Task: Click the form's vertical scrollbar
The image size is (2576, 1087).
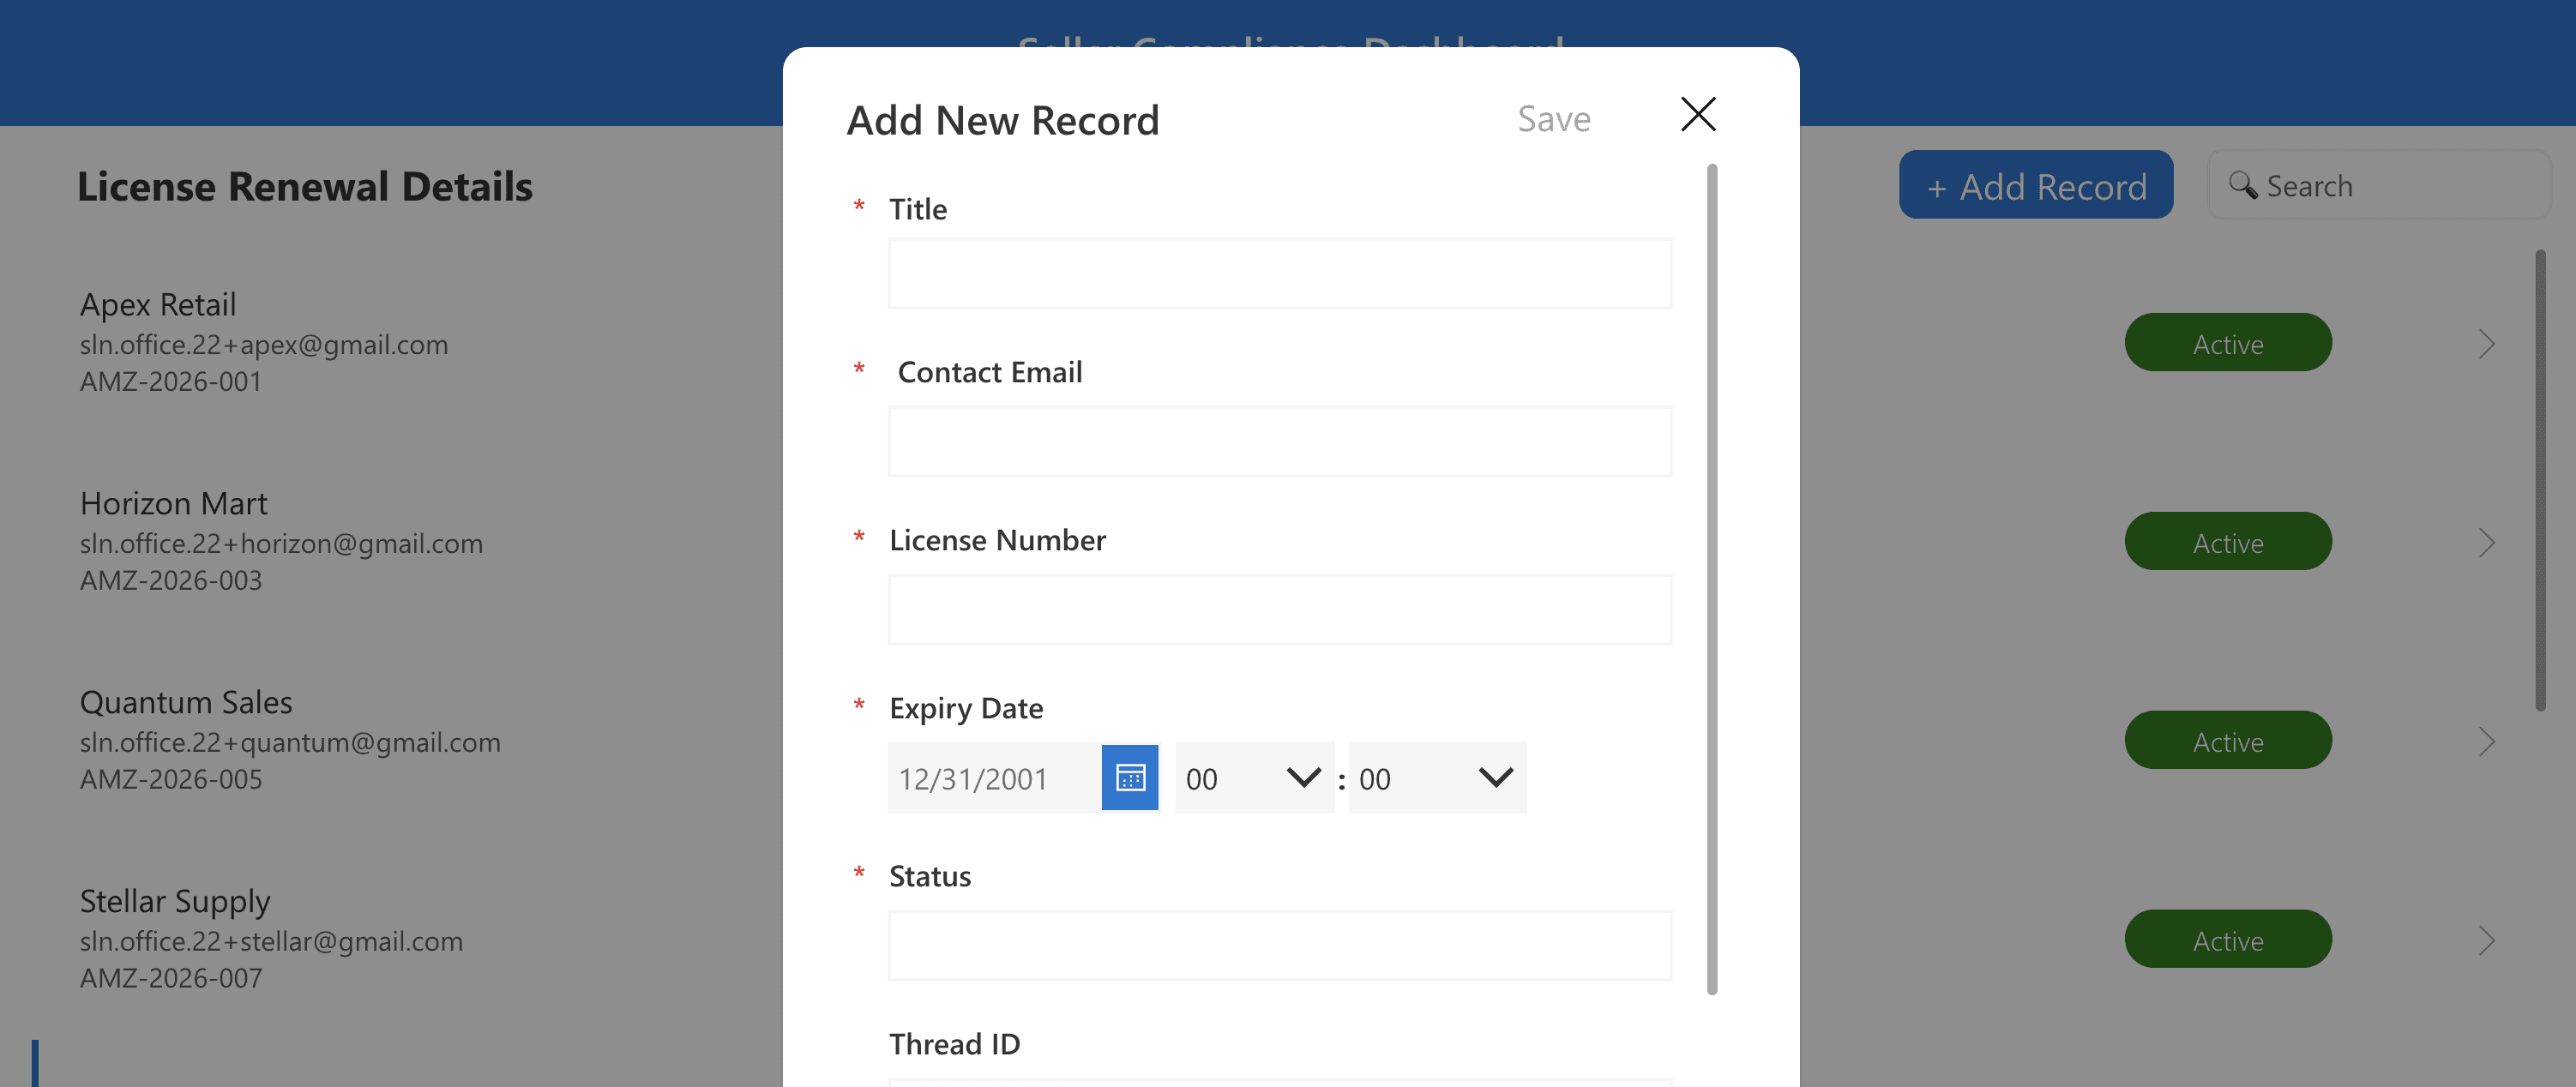Action: pos(1711,580)
